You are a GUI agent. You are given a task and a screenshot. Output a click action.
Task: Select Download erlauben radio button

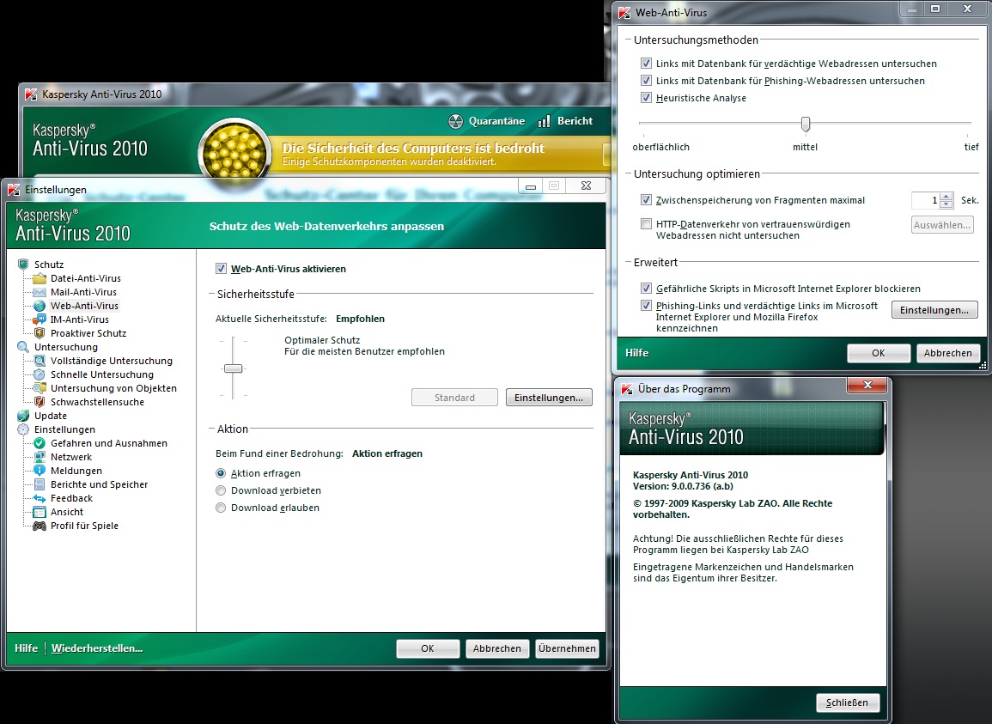click(221, 508)
